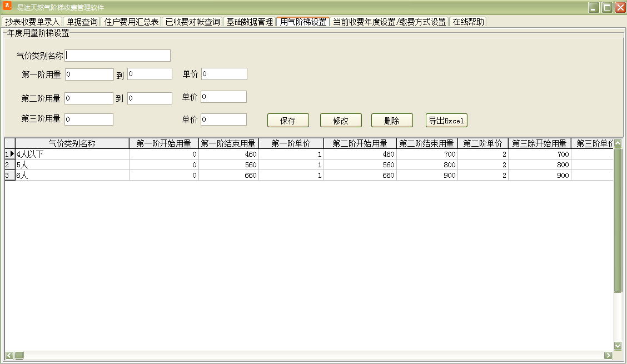The height and width of the screenshot is (364, 627).
Task: Click the 第二阶用量 end value field
Action: point(150,98)
